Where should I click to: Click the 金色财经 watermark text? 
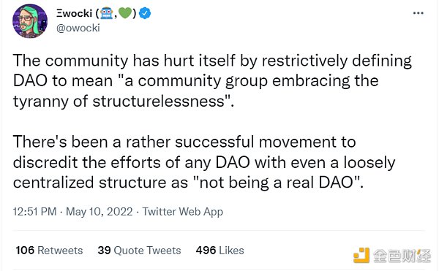point(402,256)
